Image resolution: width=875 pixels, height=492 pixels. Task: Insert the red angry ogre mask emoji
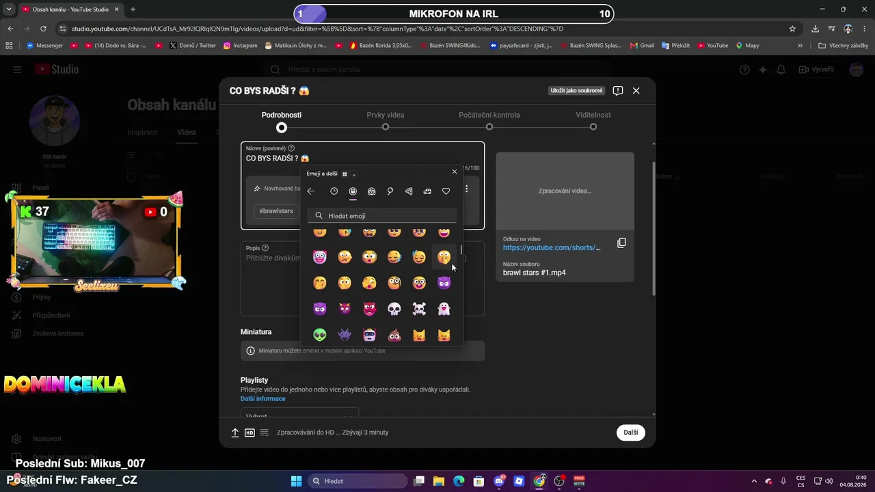point(369,309)
